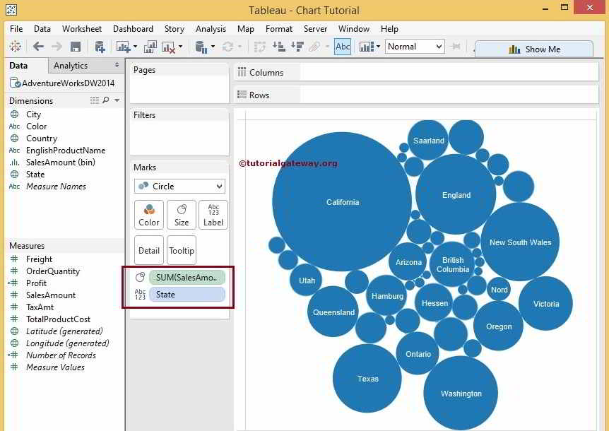Click the Undo arrow in the toolbar
This screenshot has width=609, height=431.
[x=39, y=47]
